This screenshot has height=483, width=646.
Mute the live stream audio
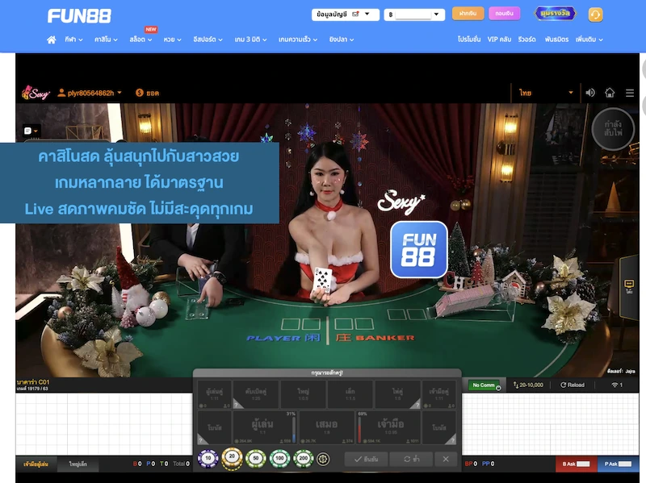(x=589, y=91)
